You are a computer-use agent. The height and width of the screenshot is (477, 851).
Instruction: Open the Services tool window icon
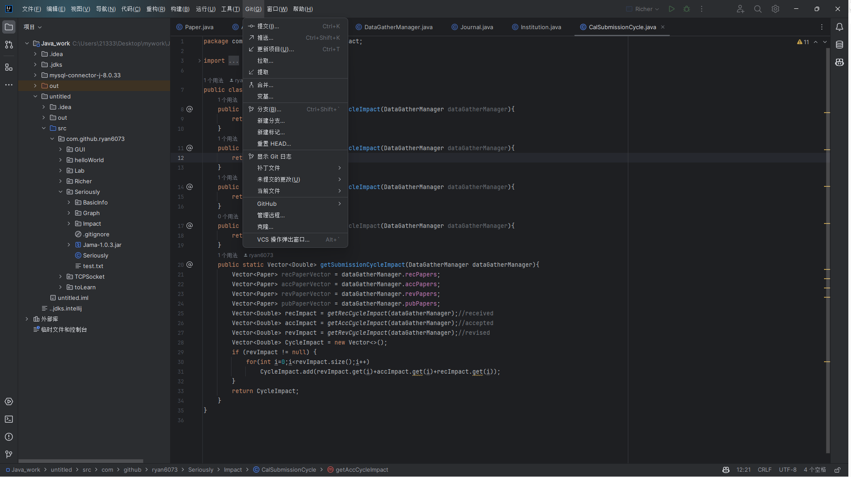(x=9, y=402)
